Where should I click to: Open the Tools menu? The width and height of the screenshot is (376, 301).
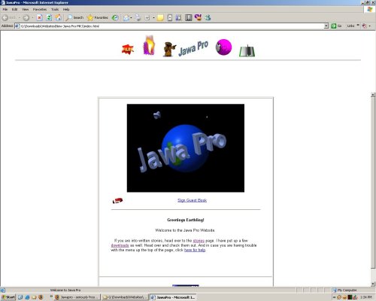click(55, 9)
